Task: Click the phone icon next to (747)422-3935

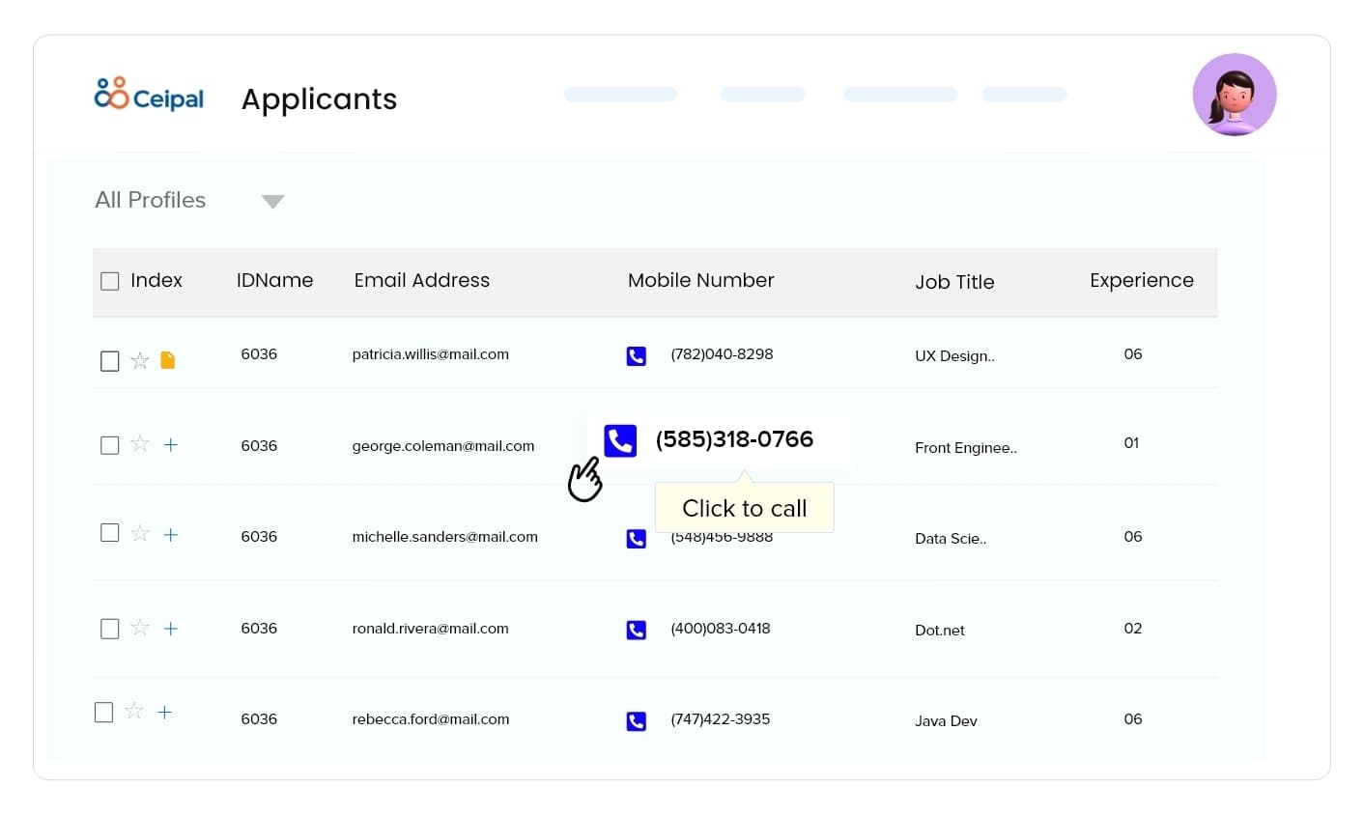Action: tap(636, 721)
